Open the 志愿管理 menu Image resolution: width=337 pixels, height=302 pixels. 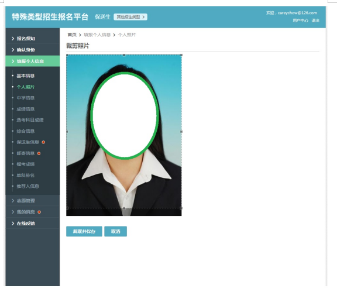click(x=32, y=201)
